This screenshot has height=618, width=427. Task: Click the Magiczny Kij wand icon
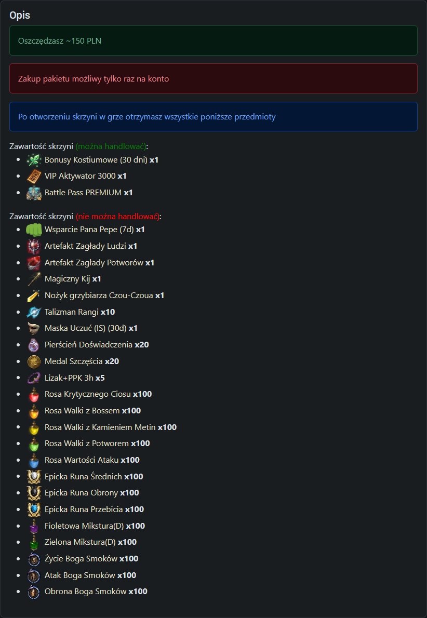[34, 279]
